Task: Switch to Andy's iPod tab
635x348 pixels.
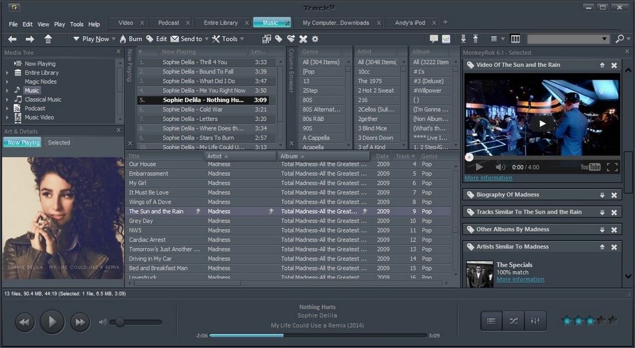Action: pos(410,23)
